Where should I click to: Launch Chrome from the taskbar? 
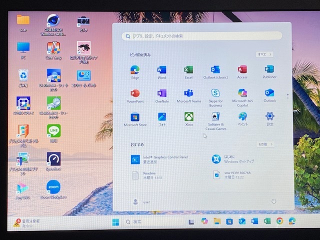280,221
